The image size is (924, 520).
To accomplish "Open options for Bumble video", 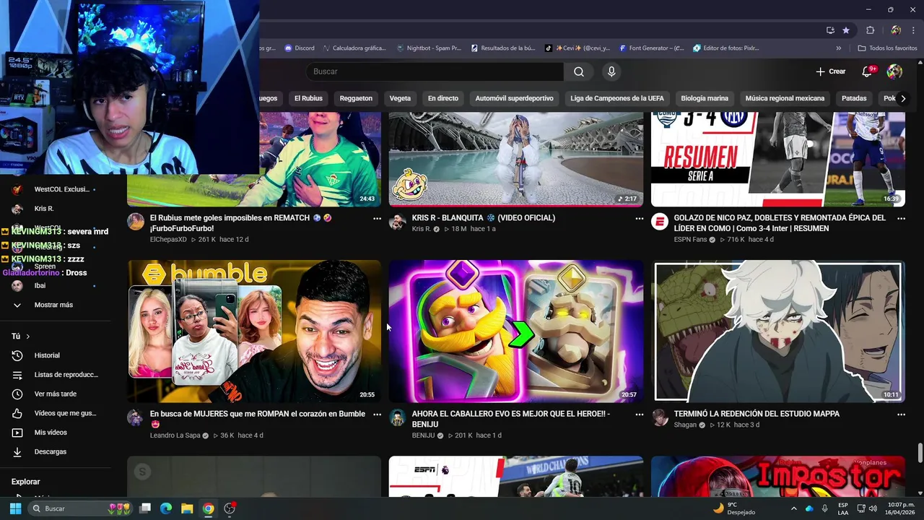I will coord(377,415).
